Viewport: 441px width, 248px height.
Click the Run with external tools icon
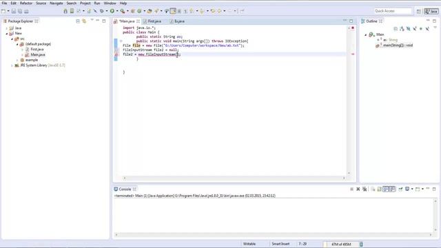pyautogui.click(x=123, y=11)
